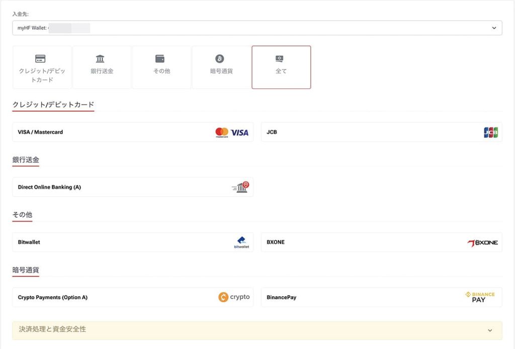
Task: Select the 銀行送金 tab
Action: (x=102, y=67)
